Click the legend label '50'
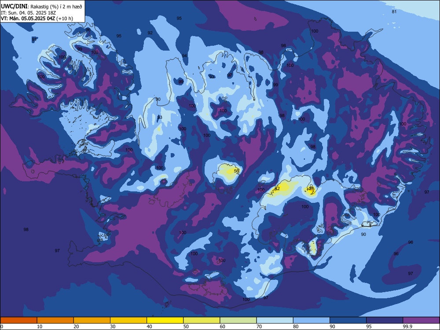Screen dimensions: 440x330 click(x=186, y=326)
